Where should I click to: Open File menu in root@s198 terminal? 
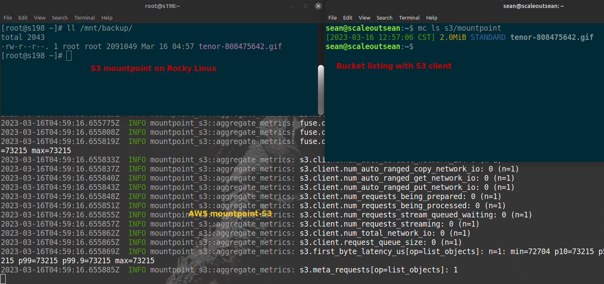coord(8,18)
